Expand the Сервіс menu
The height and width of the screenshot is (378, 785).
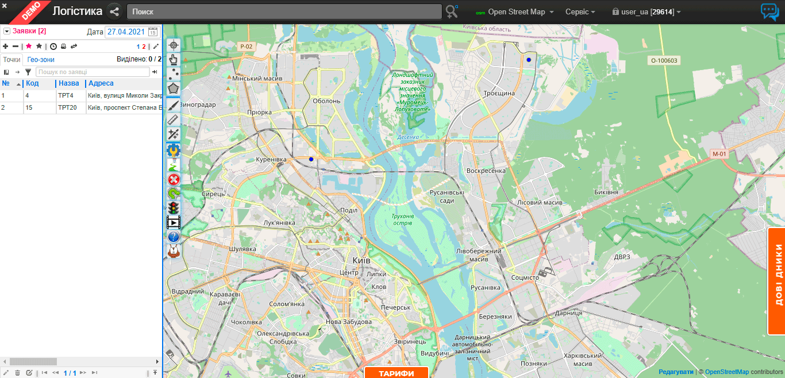point(580,11)
